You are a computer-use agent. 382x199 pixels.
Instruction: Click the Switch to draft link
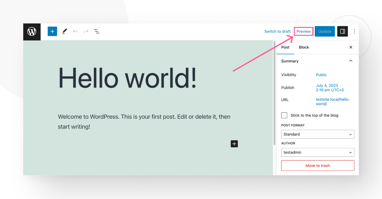(x=277, y=31)
